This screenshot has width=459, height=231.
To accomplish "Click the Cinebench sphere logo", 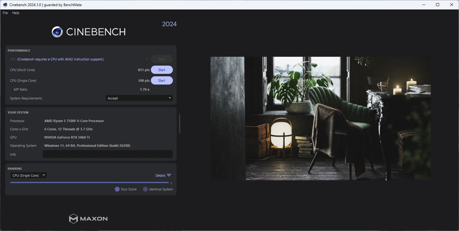I will [x=57, y=32].
